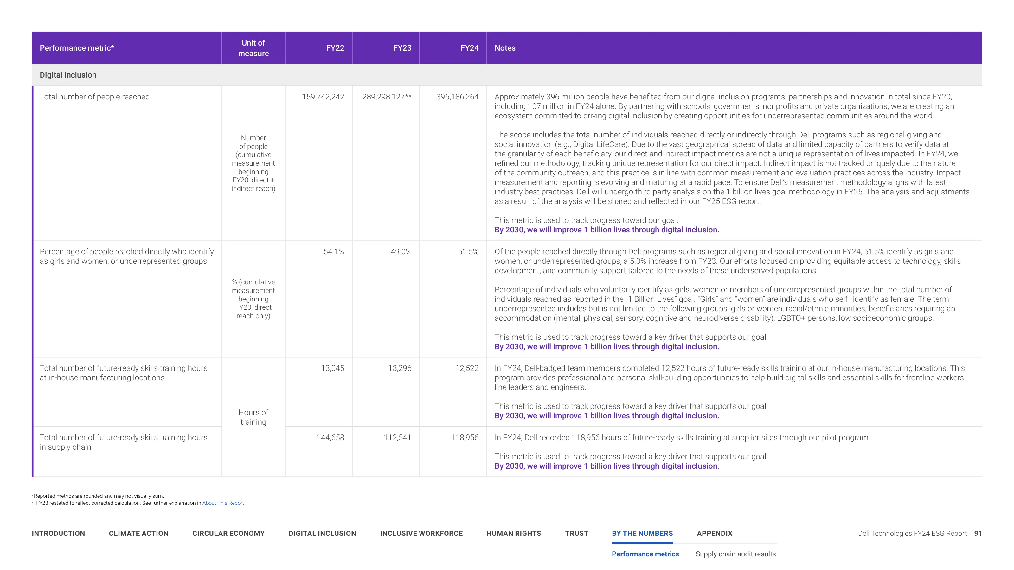This screenshot has width=1014, height=570.
Task: Open the About This Report link
Action: pos(223,503)
